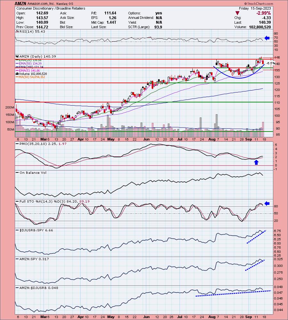Click the green EMA(20) legend line marker

point(17,60)
